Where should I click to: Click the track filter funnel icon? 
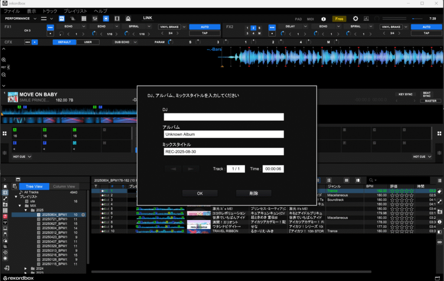[x=96, y=186]
